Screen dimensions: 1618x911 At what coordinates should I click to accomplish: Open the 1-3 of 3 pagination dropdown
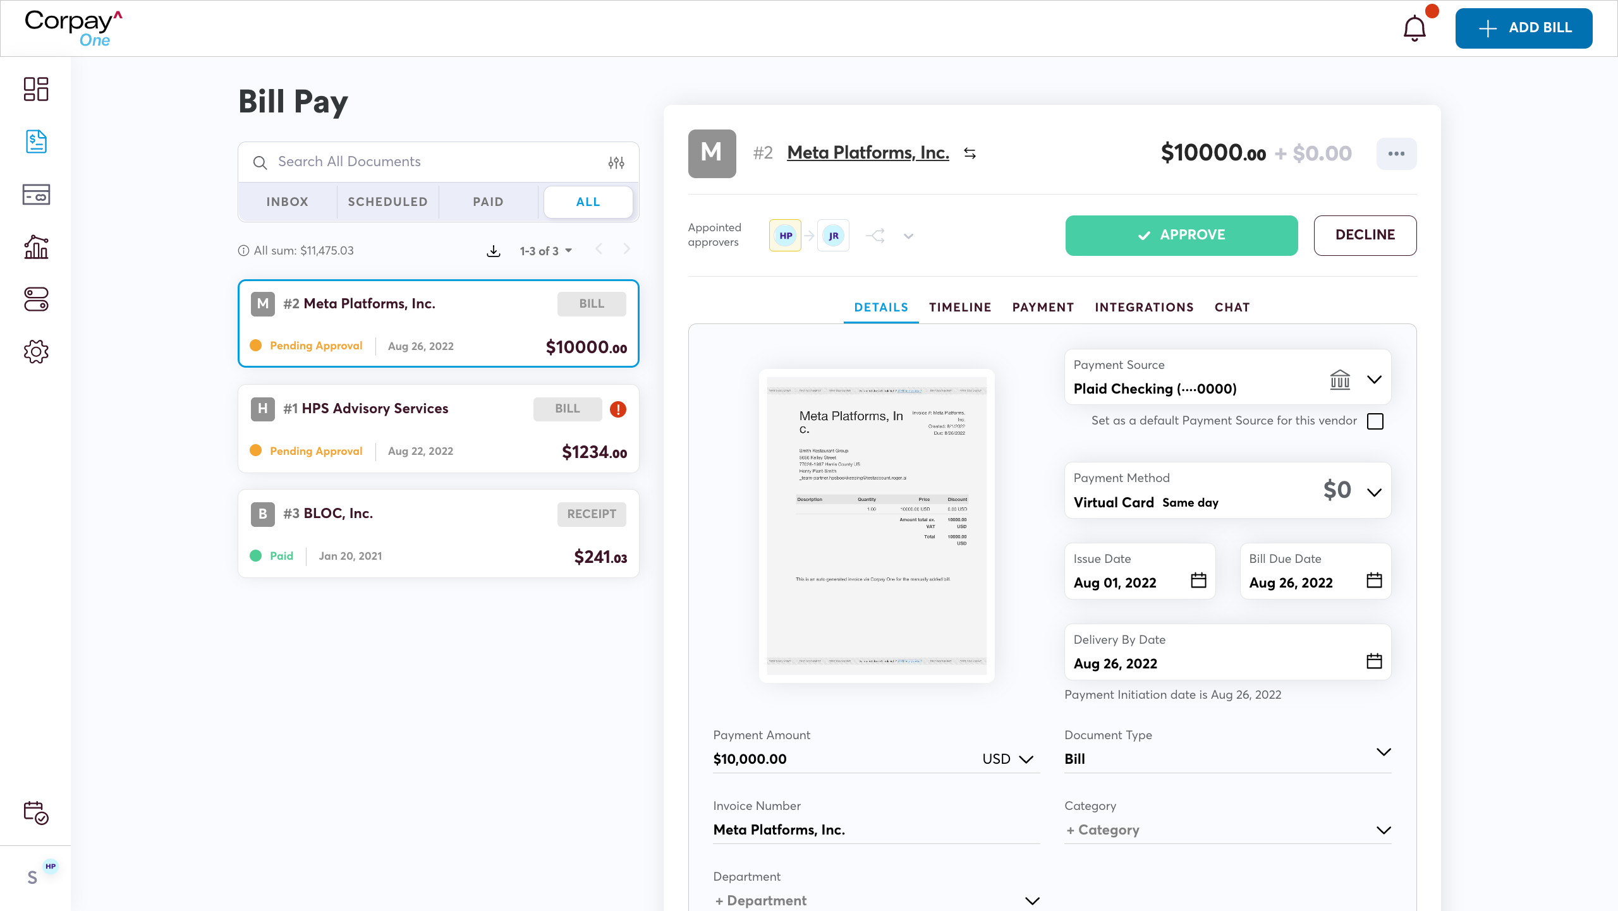click(x=546, y=251)
